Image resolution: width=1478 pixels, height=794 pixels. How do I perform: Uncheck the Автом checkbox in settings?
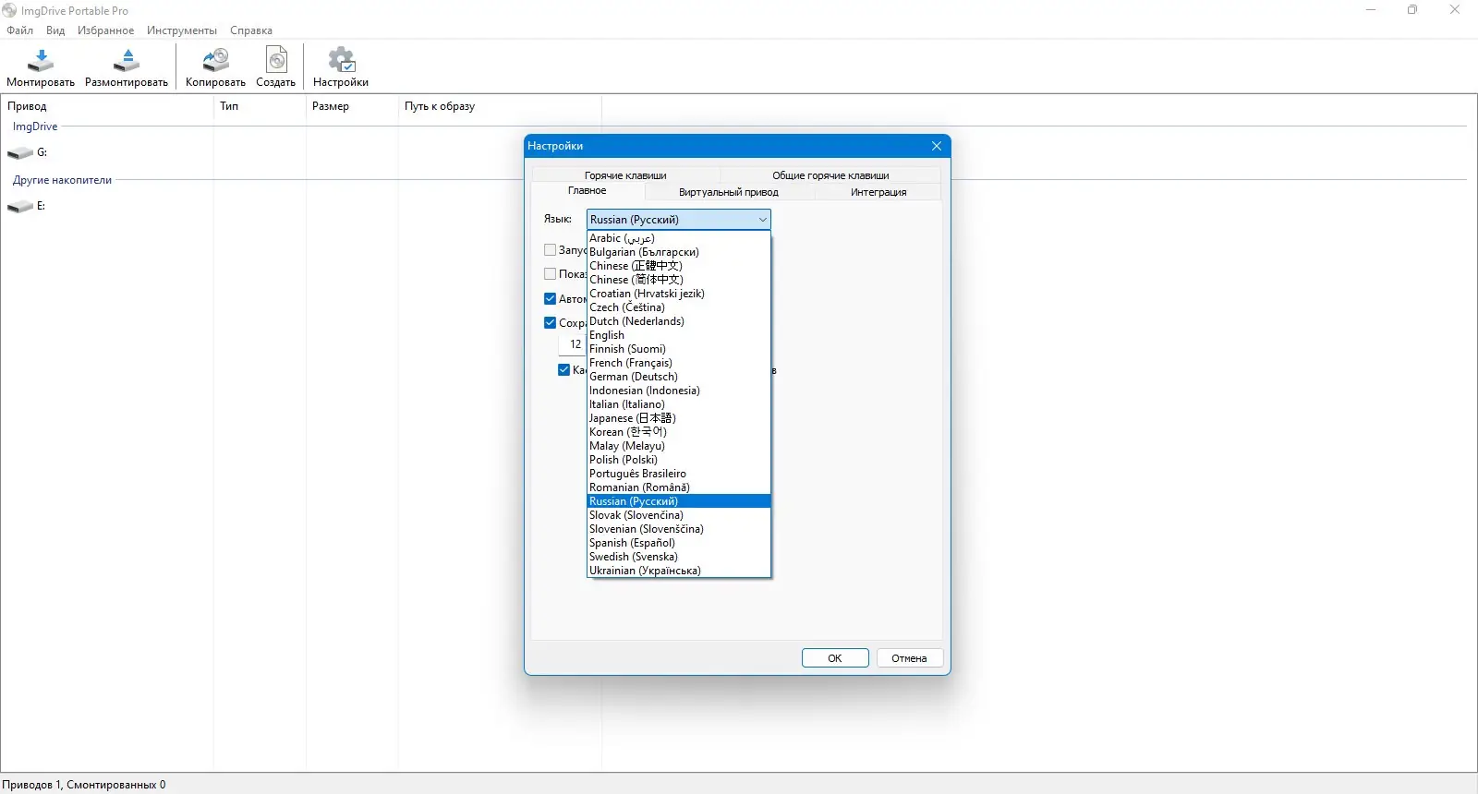click(x=551, y=299)
